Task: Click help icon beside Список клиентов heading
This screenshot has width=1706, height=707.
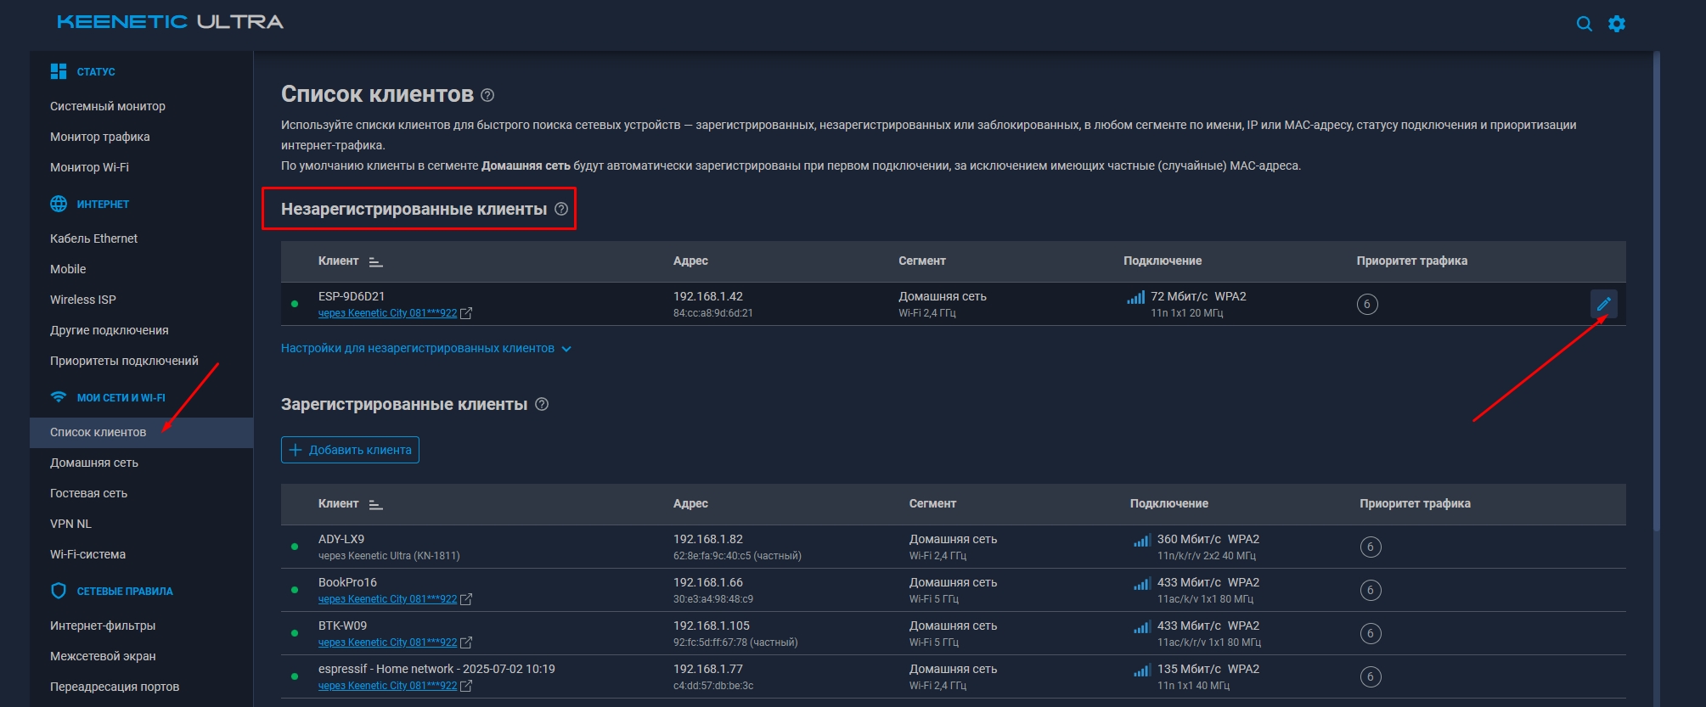Action: point(487,95)
